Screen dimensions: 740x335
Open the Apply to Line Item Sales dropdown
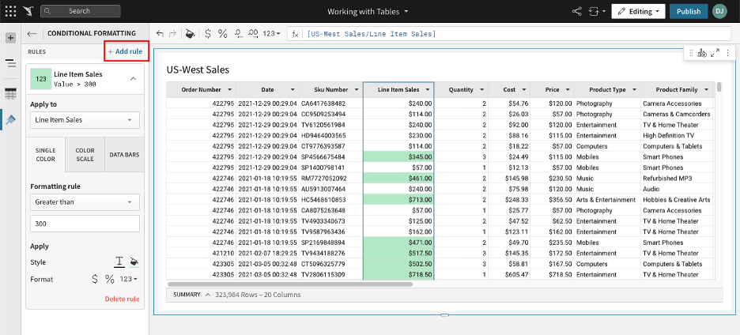pyautogui.click(x=85, y=120)
